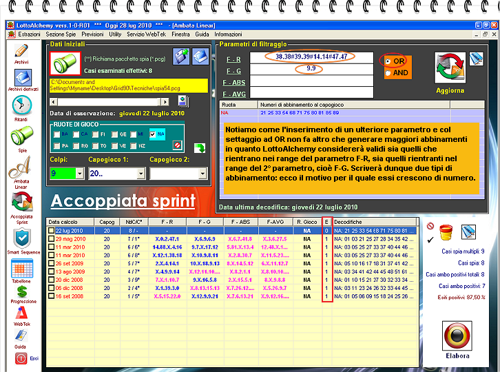
Task: Click the Aggiorna refresh icon
Action: (x=450, y=68)
